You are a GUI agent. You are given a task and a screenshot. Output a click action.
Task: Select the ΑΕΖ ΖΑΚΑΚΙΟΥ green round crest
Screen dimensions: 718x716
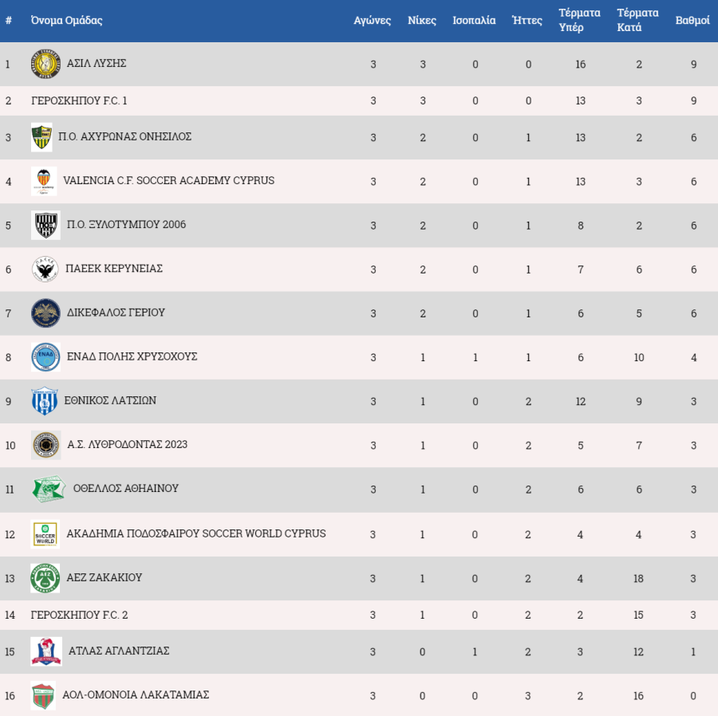[x=45, y=578]
